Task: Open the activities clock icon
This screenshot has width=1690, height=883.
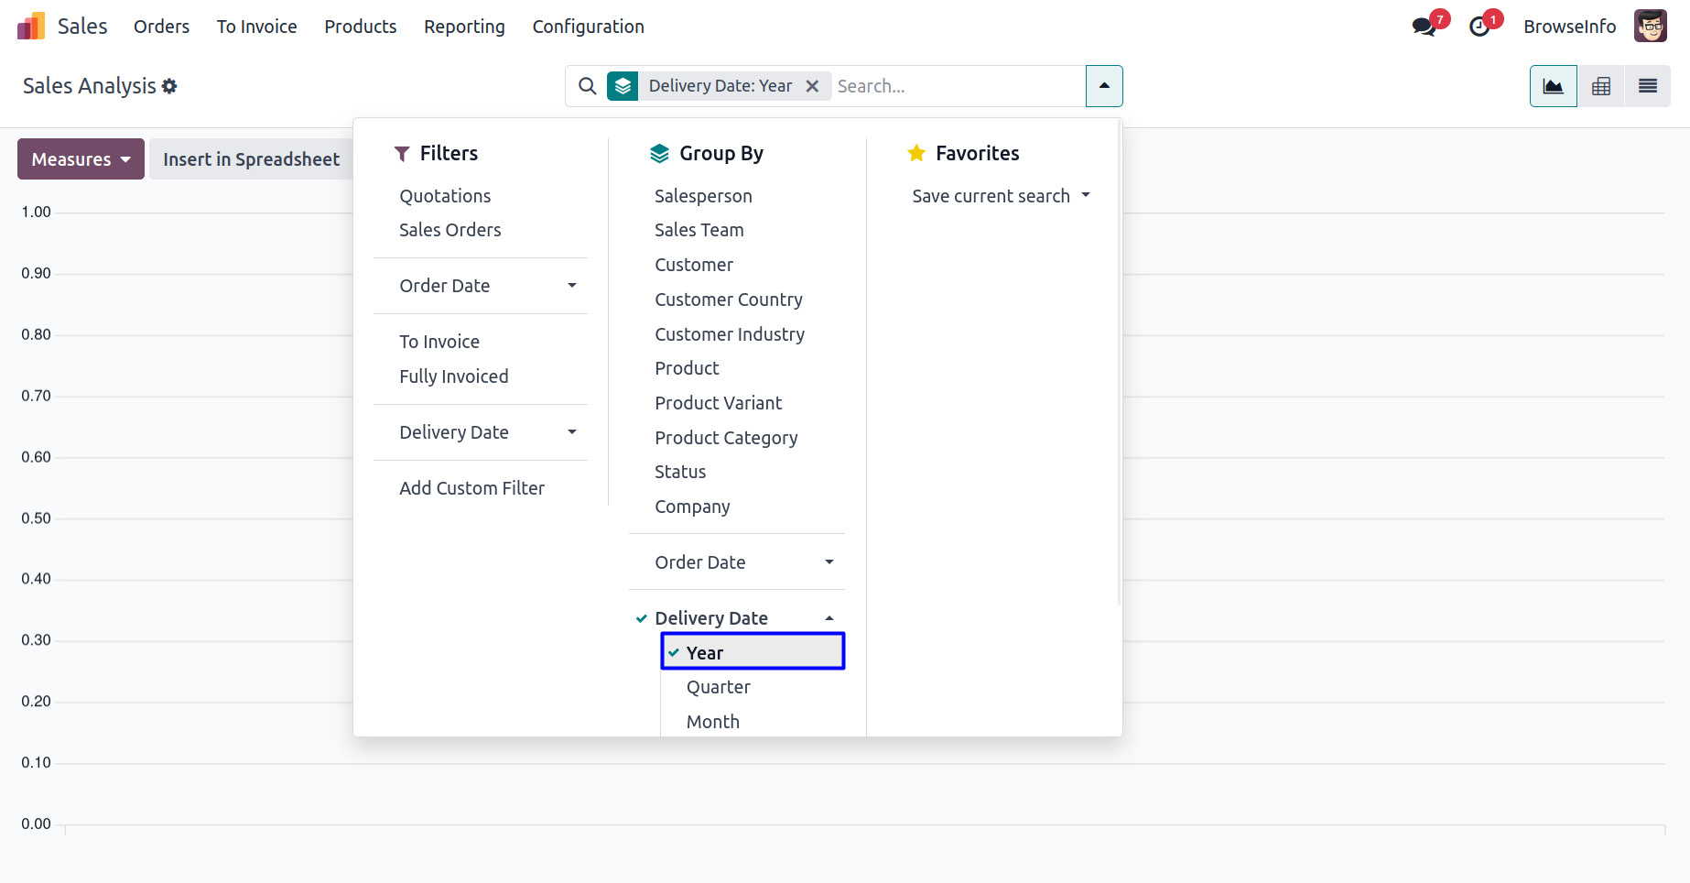Action: tap(1479, 27)
